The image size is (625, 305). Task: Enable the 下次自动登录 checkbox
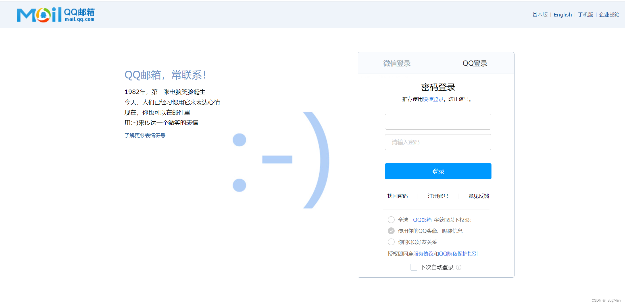(x=414, y=267)
